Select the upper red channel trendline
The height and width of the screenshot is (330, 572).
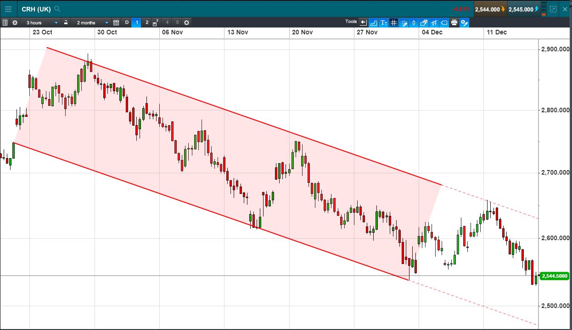tap(243, 115)
